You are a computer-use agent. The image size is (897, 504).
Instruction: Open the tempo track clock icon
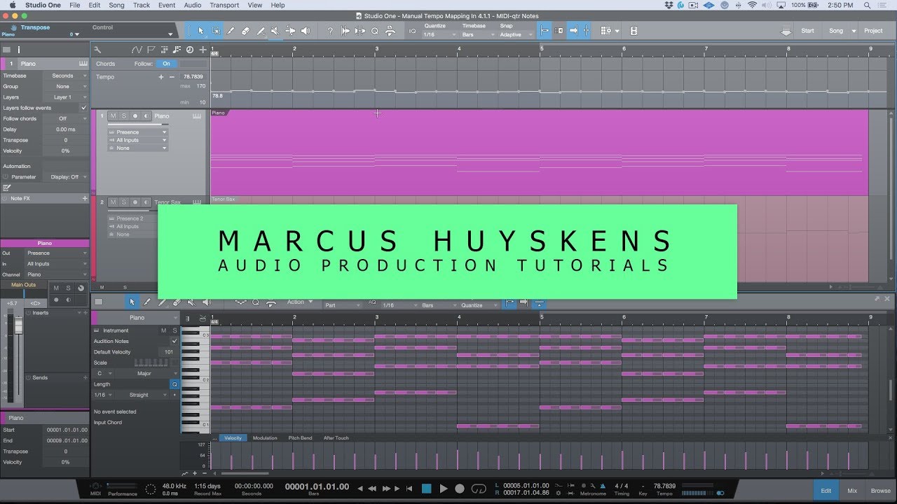coord(189,50)
